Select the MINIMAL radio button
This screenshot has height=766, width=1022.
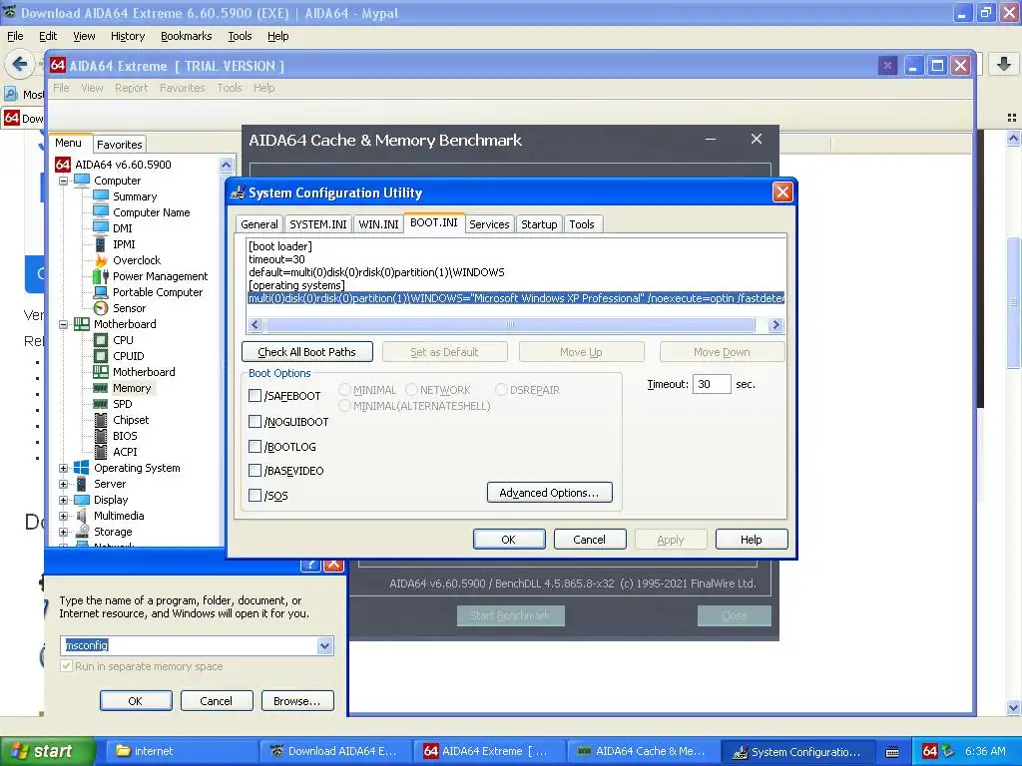click(344, 390)
